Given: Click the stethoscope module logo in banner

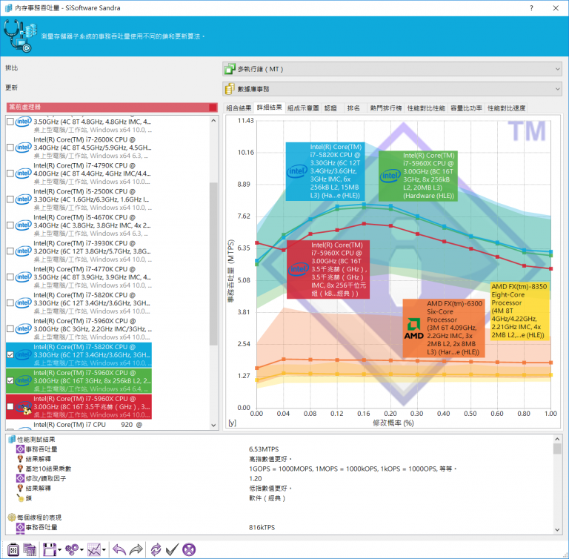Looking at the screenshot, I should (x=20, y=36).
